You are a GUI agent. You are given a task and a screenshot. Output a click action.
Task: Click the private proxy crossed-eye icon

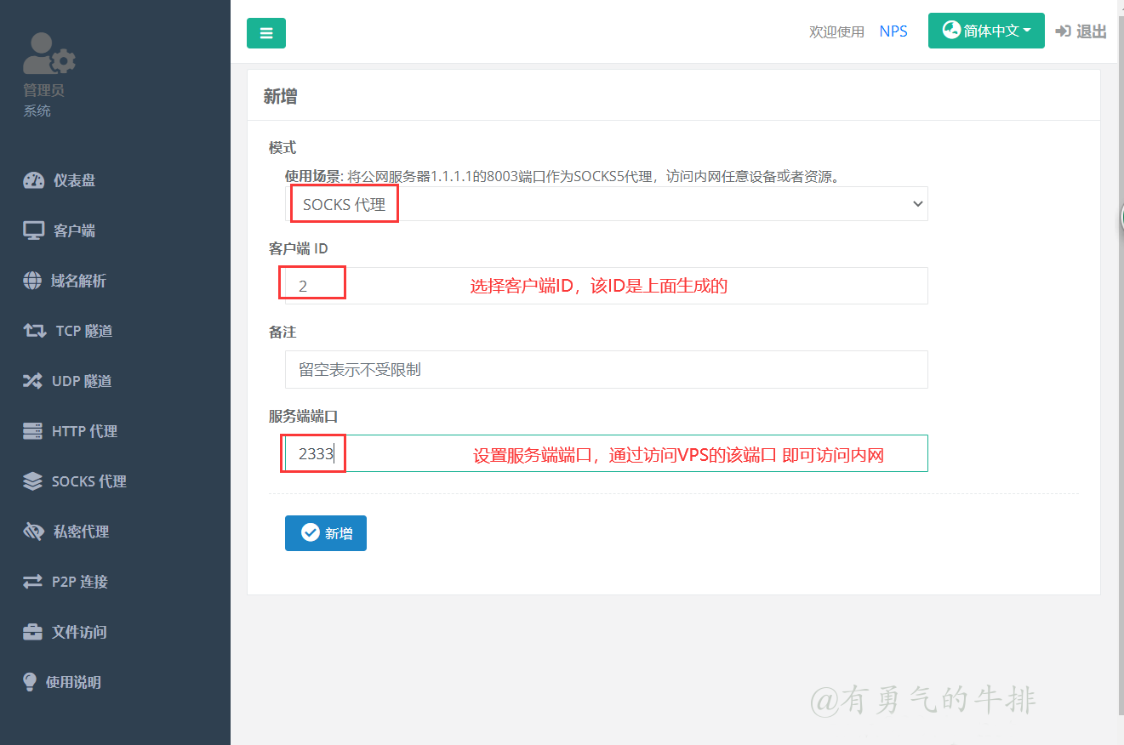point(33,532)
